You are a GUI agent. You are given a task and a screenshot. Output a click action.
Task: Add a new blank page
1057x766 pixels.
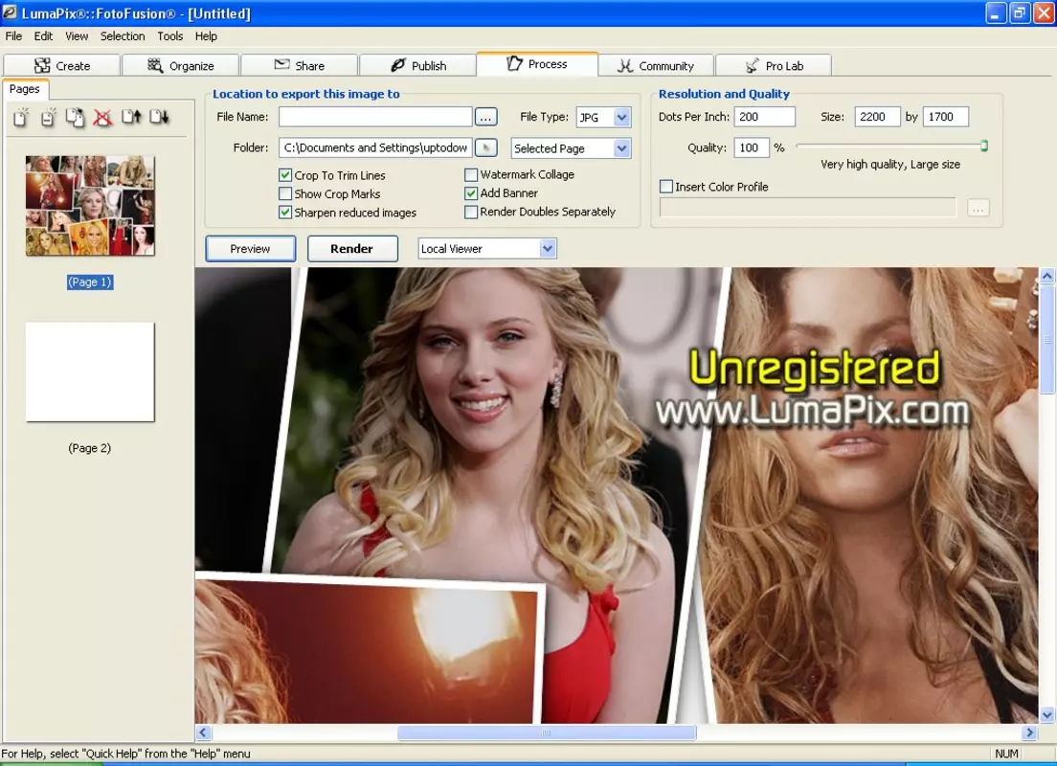(x=21, y=118)
